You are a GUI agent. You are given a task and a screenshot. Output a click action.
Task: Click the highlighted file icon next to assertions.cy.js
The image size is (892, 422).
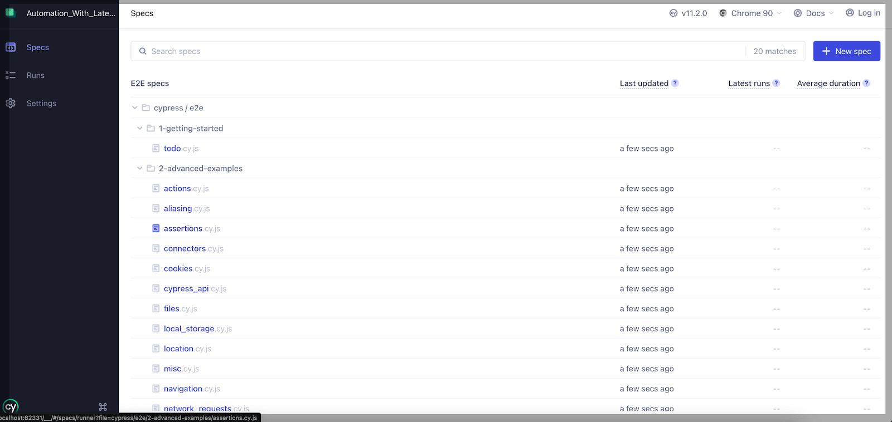[156, 228]
